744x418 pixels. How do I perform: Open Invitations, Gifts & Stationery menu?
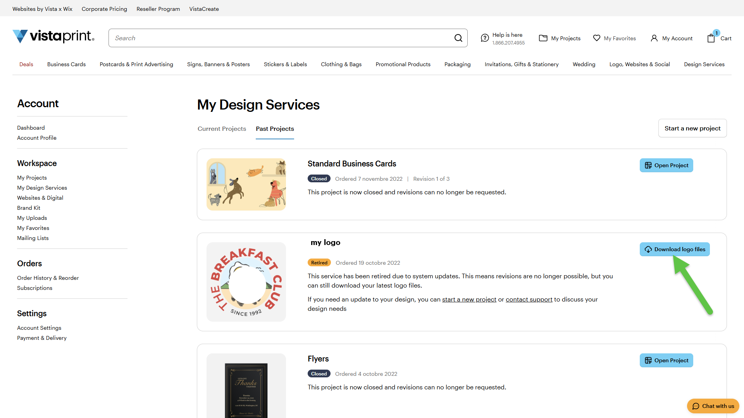[522, 64]
